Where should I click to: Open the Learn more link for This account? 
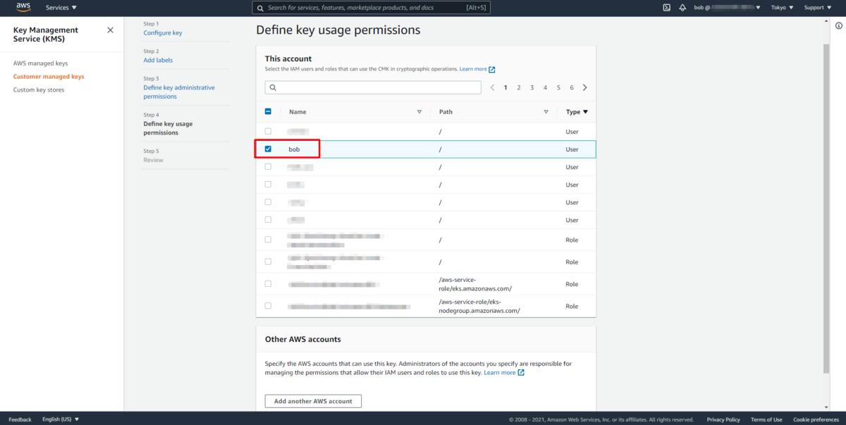477,69
